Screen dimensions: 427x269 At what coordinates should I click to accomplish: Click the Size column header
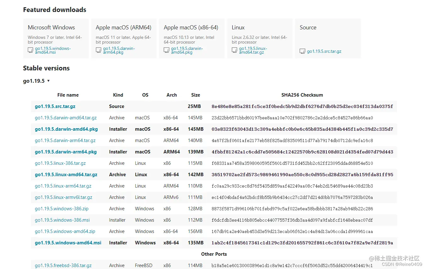pyautogui.click(x=196, y=95)
